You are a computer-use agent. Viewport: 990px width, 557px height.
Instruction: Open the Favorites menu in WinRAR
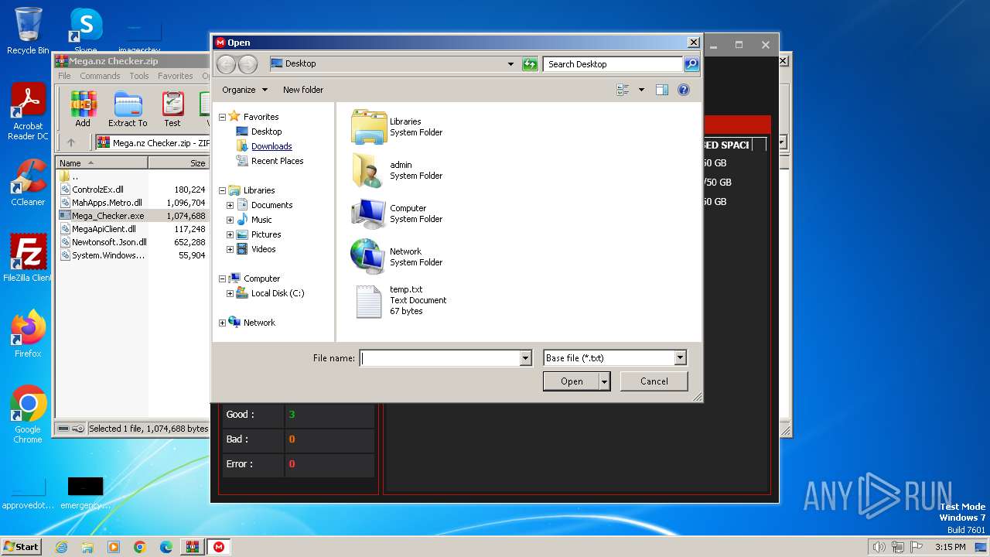(176, 76)
